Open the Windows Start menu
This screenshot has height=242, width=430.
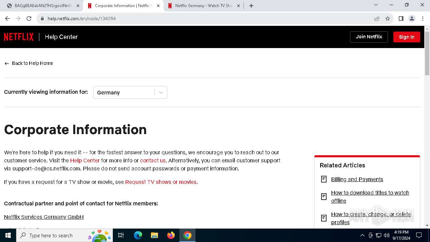coord(8,235)
